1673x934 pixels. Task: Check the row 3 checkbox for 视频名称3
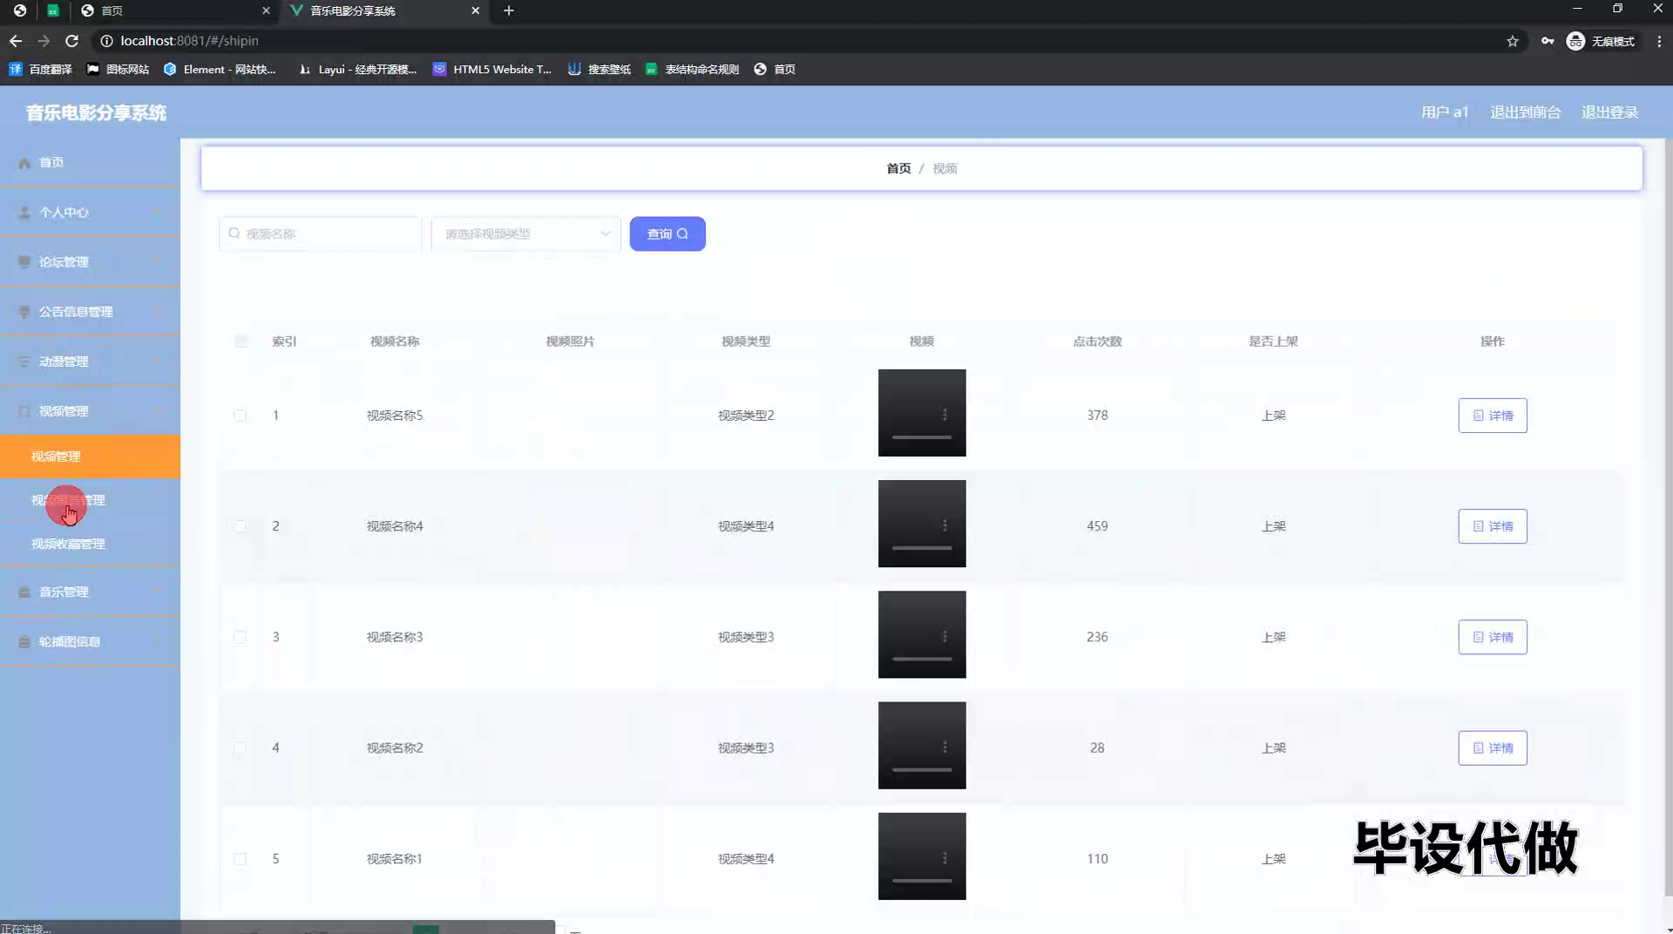pos(240,637)
